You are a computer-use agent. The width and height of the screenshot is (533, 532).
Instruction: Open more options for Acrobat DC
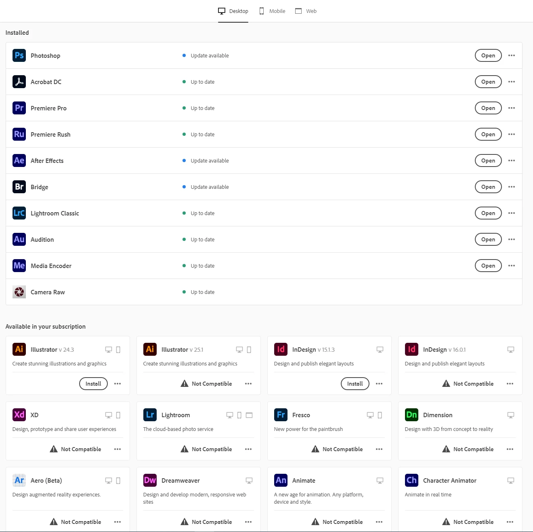tap(512, 82)
